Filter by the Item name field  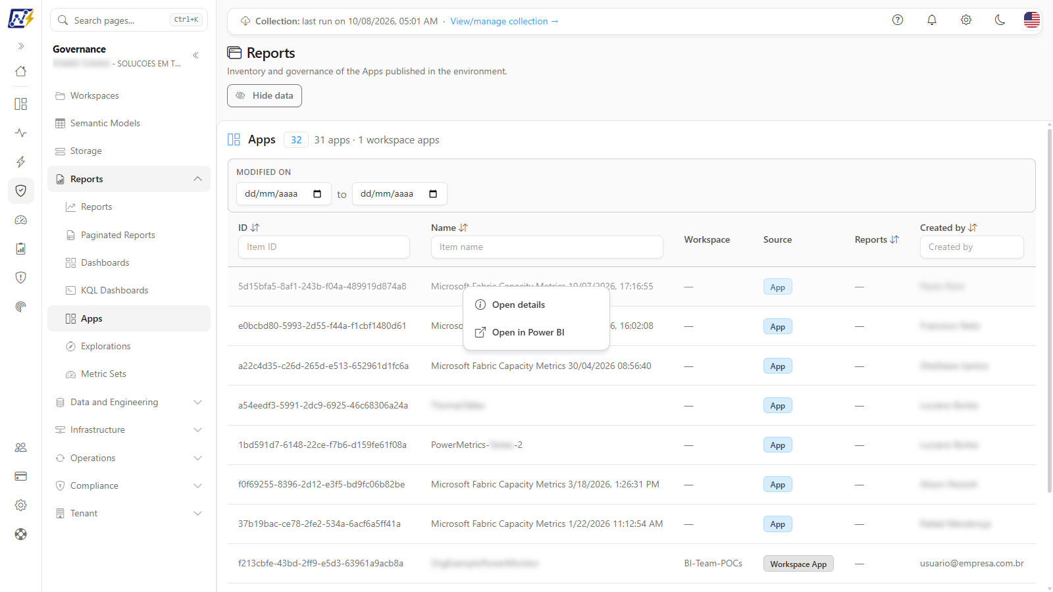tap(547, 247)
